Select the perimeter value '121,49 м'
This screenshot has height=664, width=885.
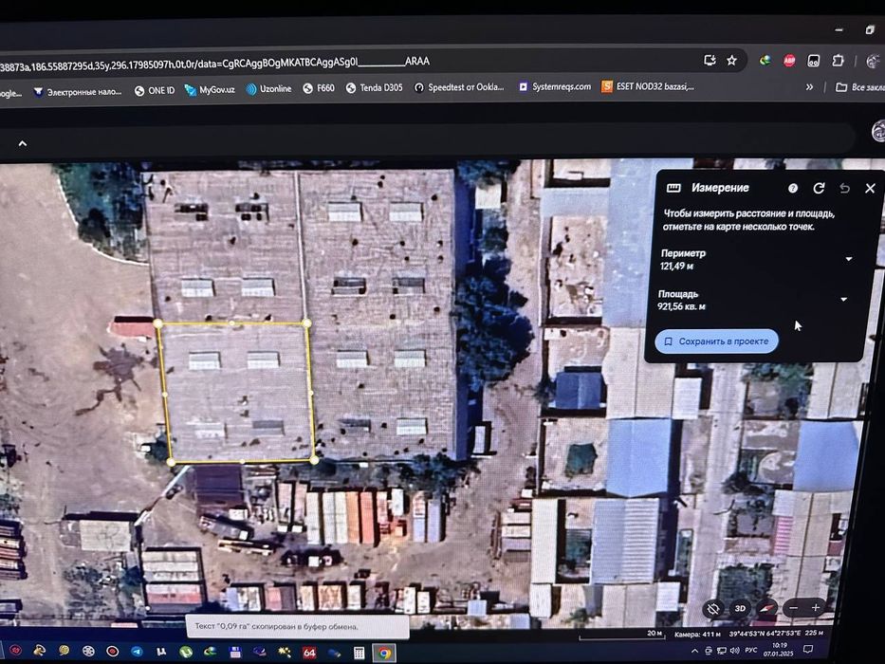[x=676, y=266]
